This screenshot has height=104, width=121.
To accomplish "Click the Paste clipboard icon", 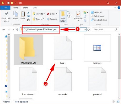I will tap(23, 15).
